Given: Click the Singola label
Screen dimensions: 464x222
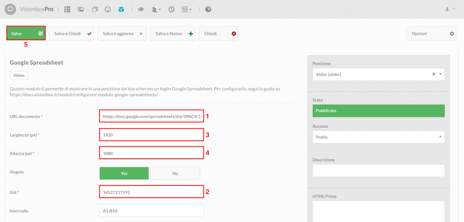Looking at the screenshot, I should (17, 171).
